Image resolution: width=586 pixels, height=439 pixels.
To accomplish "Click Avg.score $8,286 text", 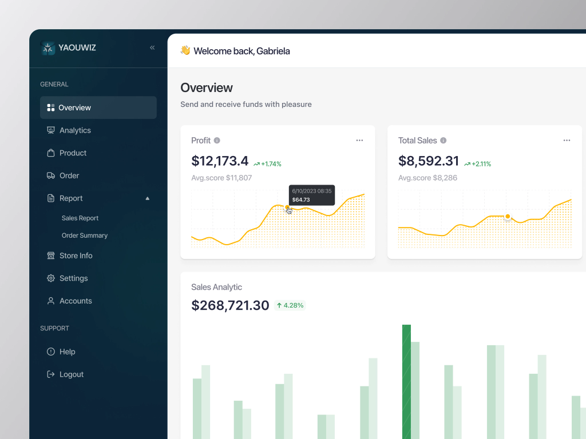I will coord(427,178).
